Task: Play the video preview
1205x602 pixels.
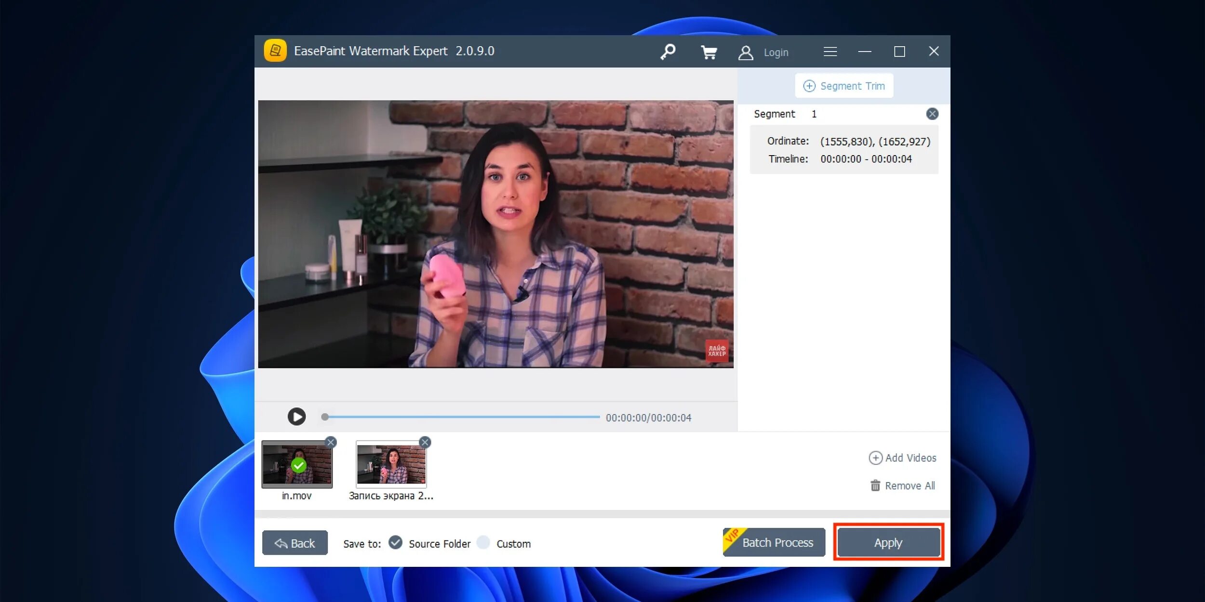Action: pyautogui.click(x=296, y=417)
